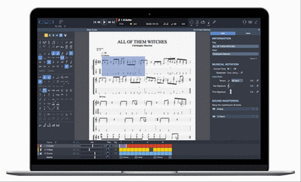Viewport: 301px width, 182px height.
Task: Toggle the Concert Tone switch
Action: [229, 69]
